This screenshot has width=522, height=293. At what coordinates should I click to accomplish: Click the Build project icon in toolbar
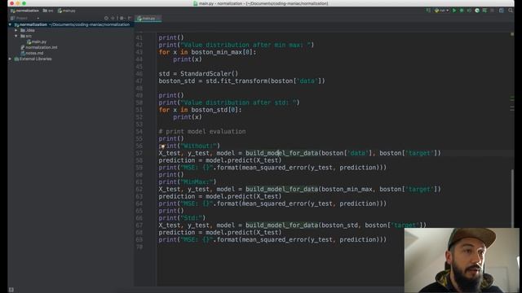point(428,11)
